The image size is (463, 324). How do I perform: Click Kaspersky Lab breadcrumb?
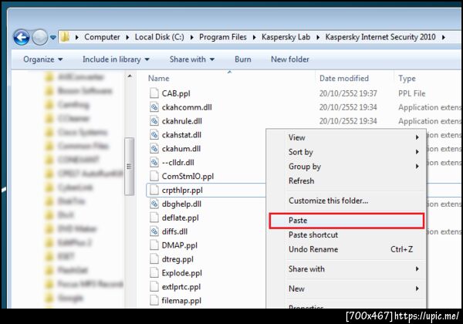click(x=286, y=37)
